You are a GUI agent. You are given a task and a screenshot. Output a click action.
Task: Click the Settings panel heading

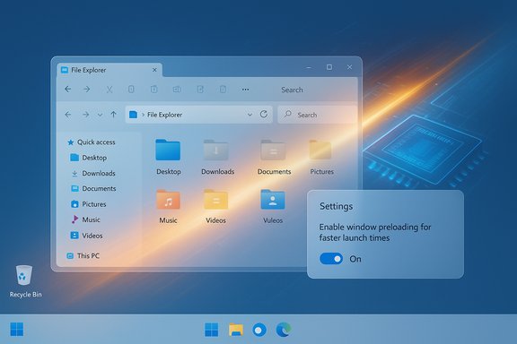click(336, 206)
